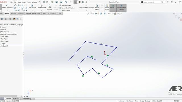Click the Print icon
The height and width of the screenshot is (102, 182).
coord(61,2)
